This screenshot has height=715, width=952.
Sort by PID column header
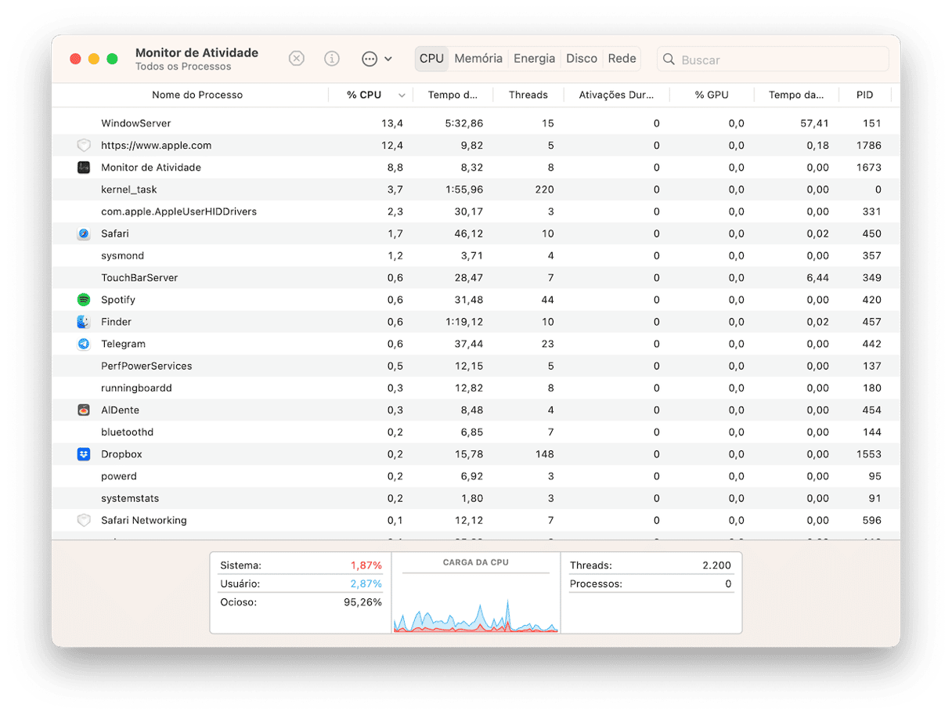[x=864, y=95]
